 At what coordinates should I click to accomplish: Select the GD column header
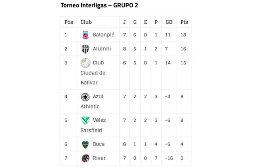[169, 22]
